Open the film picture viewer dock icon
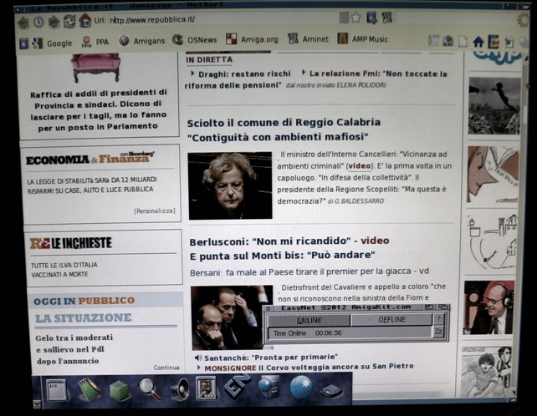The height and width of the screenshot is (416, 537). (x=206, y=388)
